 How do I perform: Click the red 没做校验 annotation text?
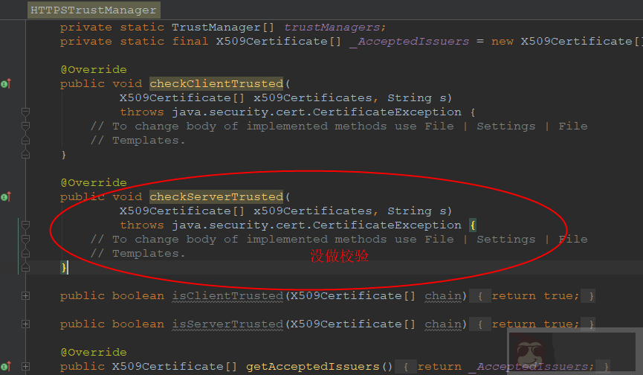(339, 257)
